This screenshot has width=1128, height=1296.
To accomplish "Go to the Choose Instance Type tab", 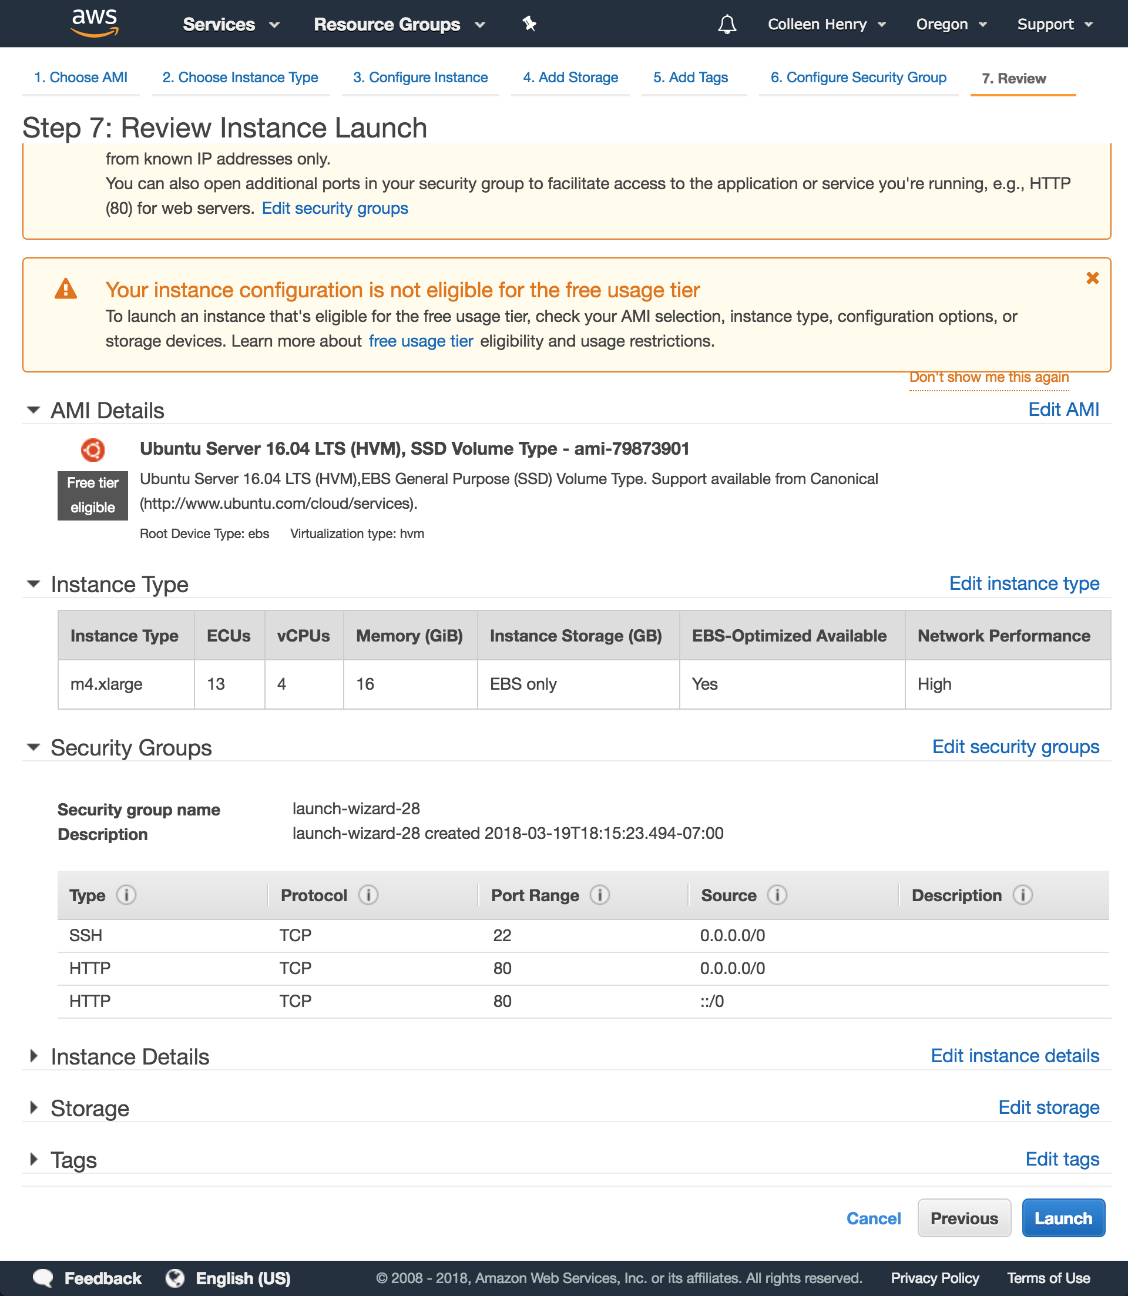I will (240, 78).
